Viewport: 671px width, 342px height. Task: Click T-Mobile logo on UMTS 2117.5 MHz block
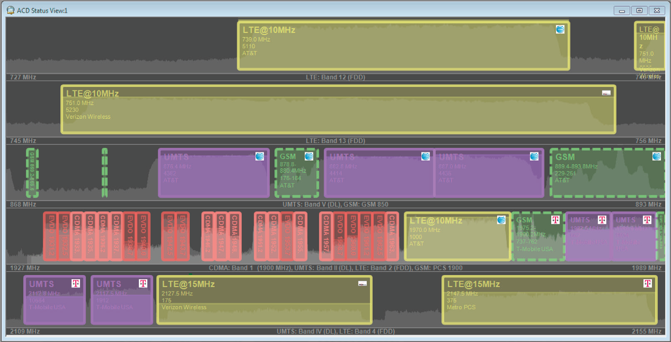tap(143, 283)
